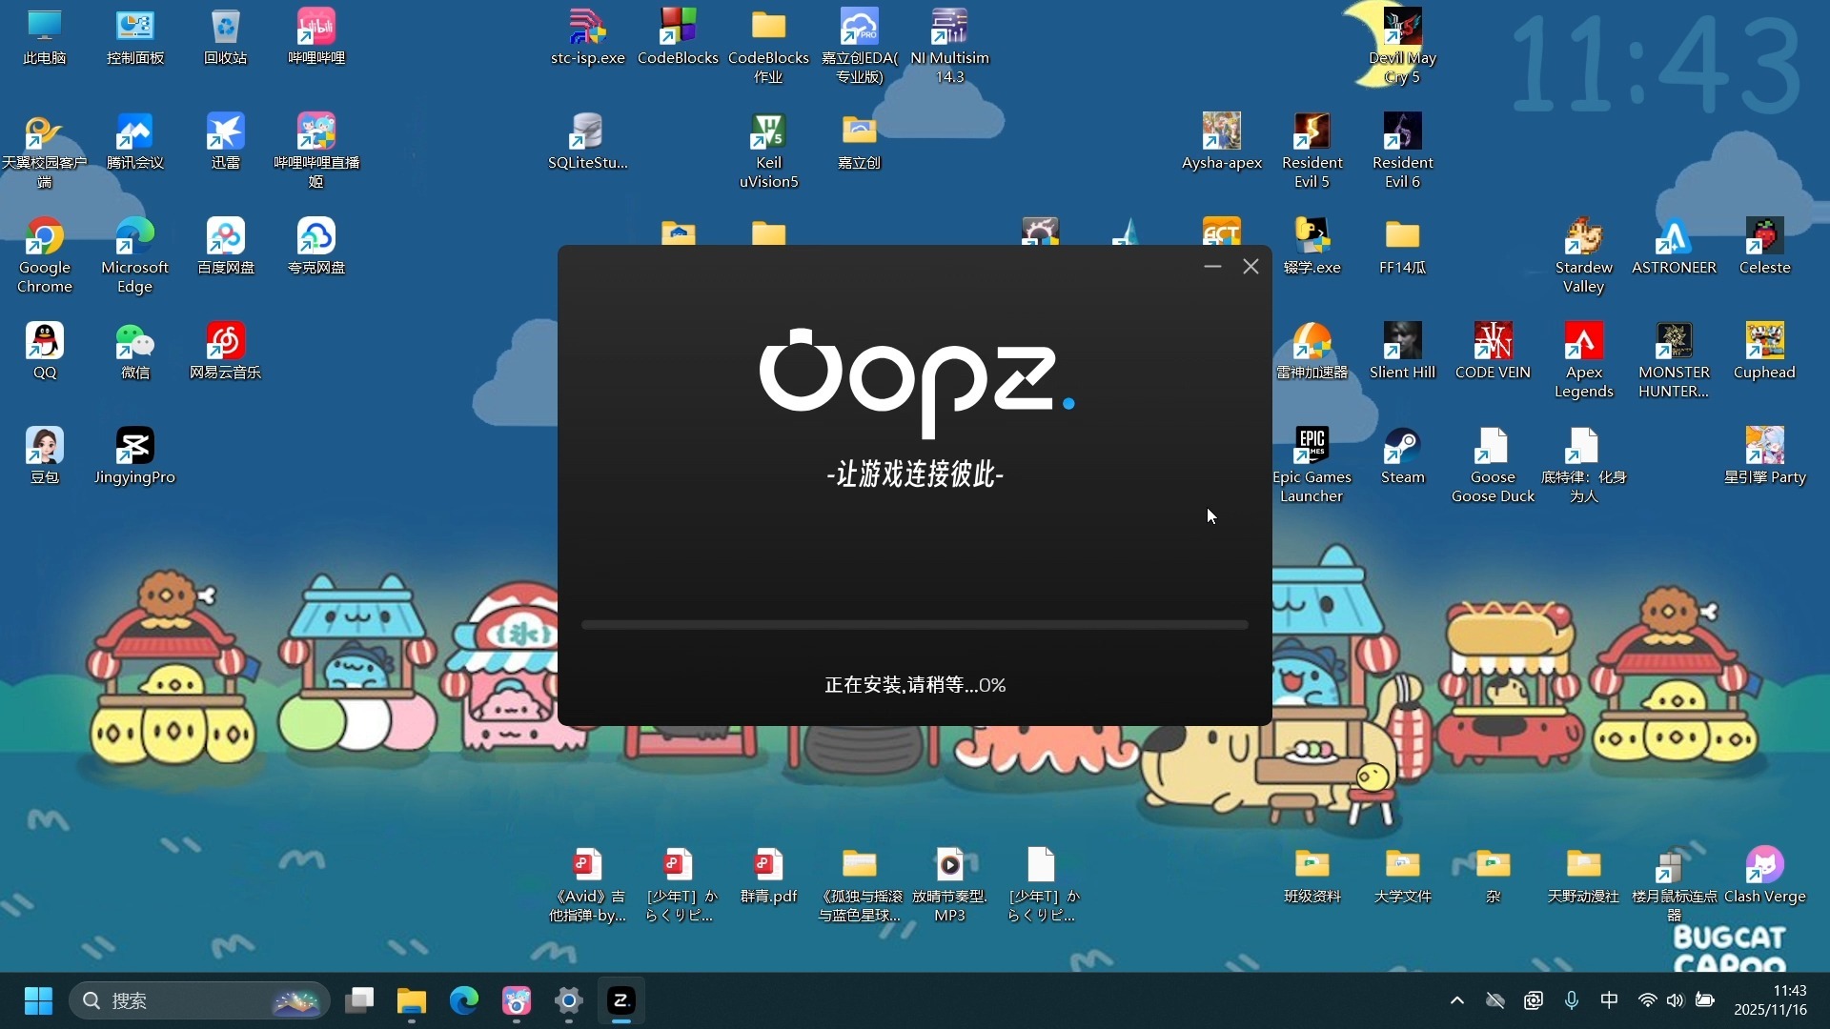This screenshot has width=1830, height=1029.
Task: Select Clash Verge desktop icon
Action: pos(1765,877)
